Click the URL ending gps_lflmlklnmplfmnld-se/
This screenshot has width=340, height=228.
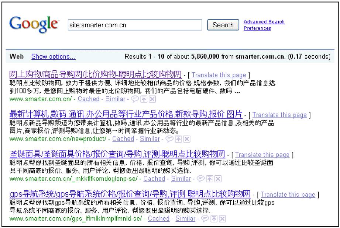pos(76,218)
